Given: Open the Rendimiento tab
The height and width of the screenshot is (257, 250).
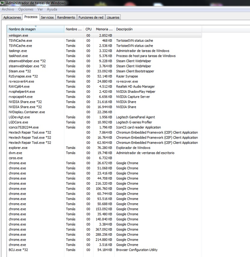Looking at the screenshot, I should tap(66, 17).
